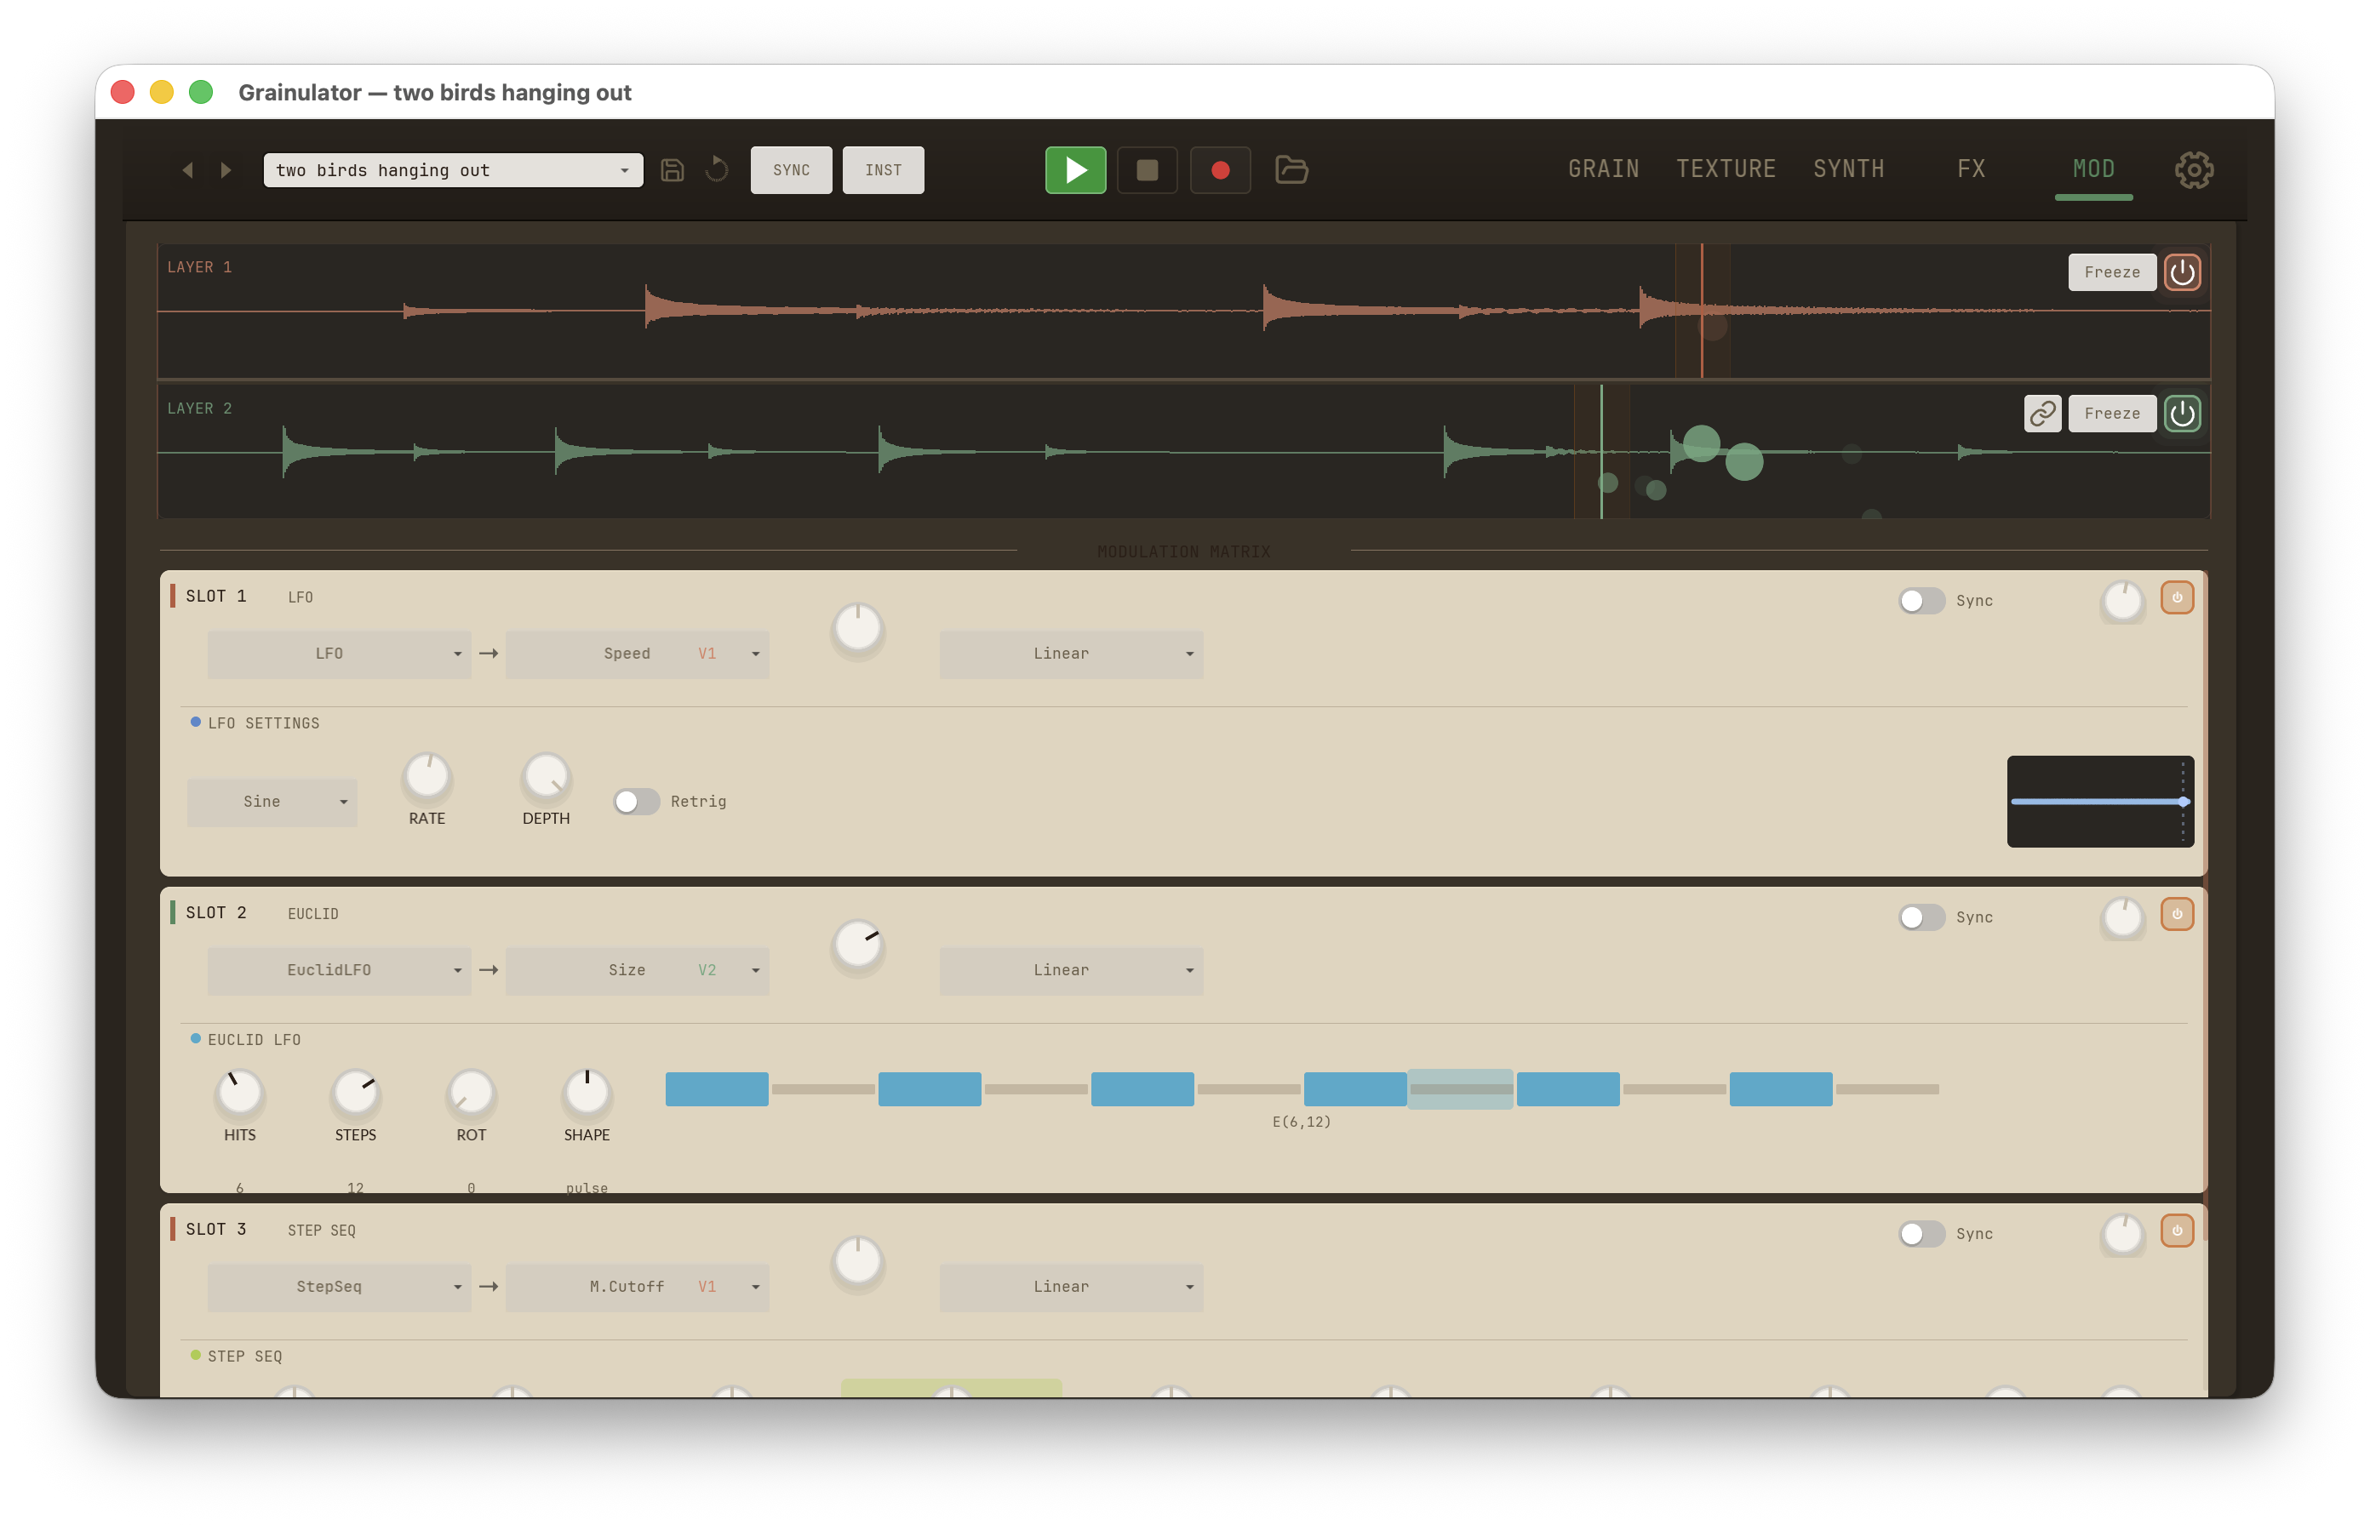Open Slot 1 LFO source dropdown
2370x1525 pixels.
[x=339, y=654]
